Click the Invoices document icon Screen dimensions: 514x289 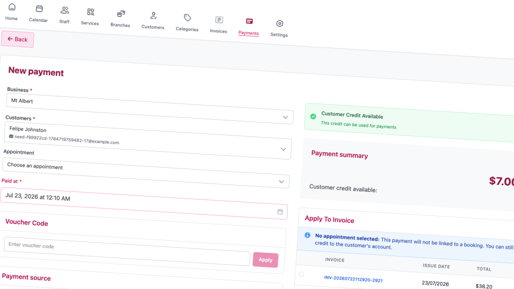pos(219,20)
